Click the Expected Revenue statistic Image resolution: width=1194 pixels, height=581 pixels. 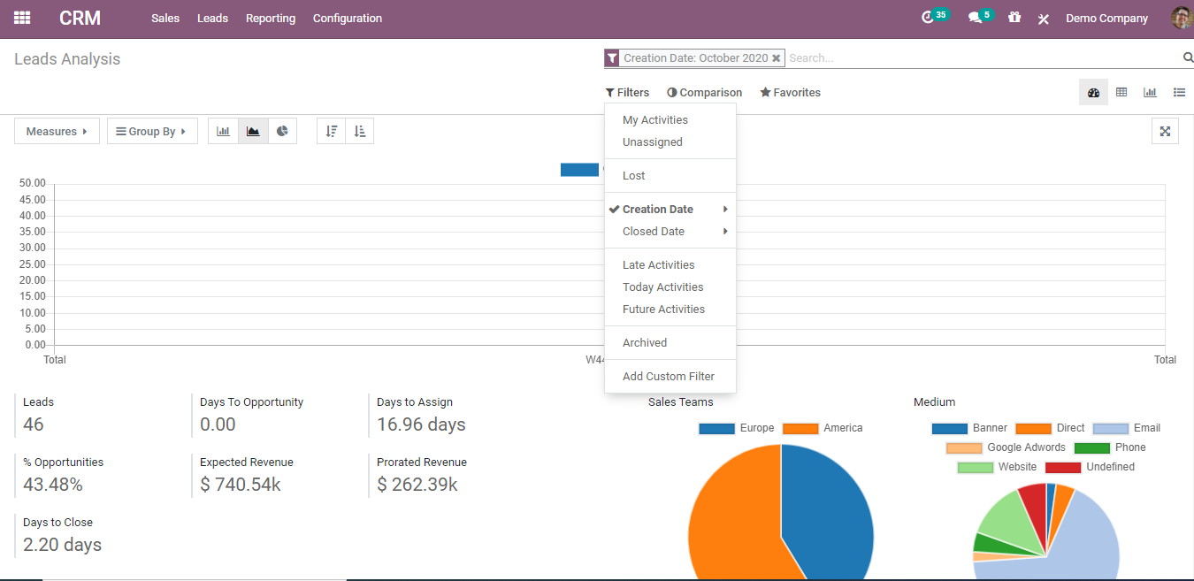point(274,476)
